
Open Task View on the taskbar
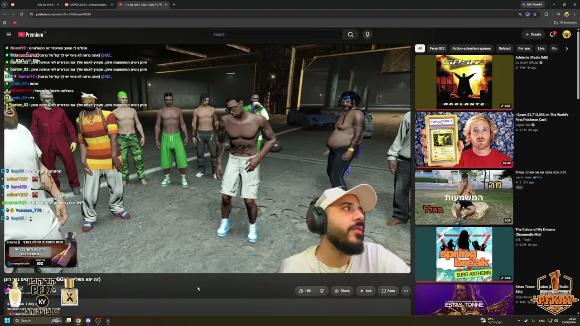[x=68, y=321]
